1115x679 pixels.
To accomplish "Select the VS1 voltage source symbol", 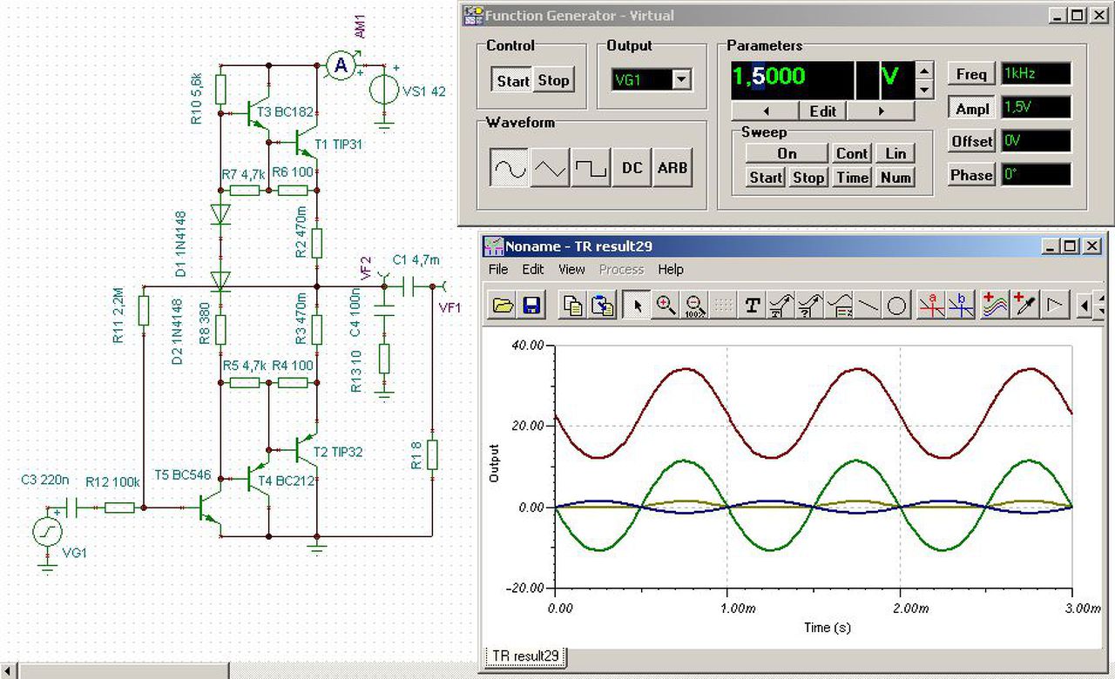I will (x=382, y=91).
